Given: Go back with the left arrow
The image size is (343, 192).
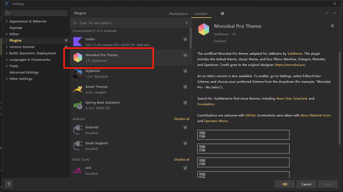Looking at the screenshot, I should (327, 13).
